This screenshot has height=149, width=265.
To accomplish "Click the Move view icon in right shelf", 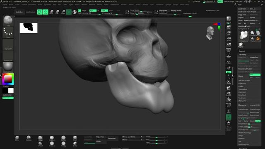I will [229, 88].
